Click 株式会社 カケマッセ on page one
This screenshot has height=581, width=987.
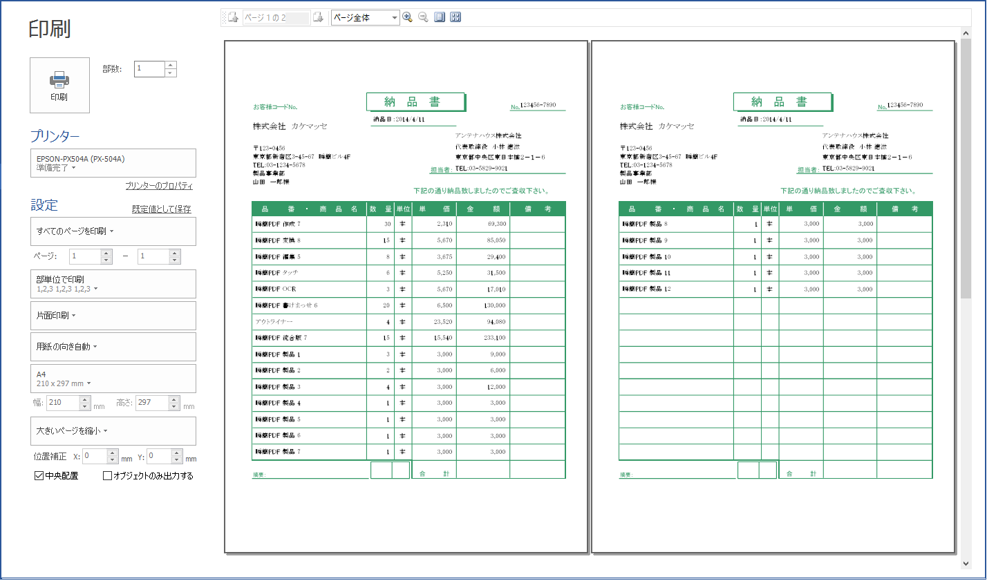pos(290,126)
